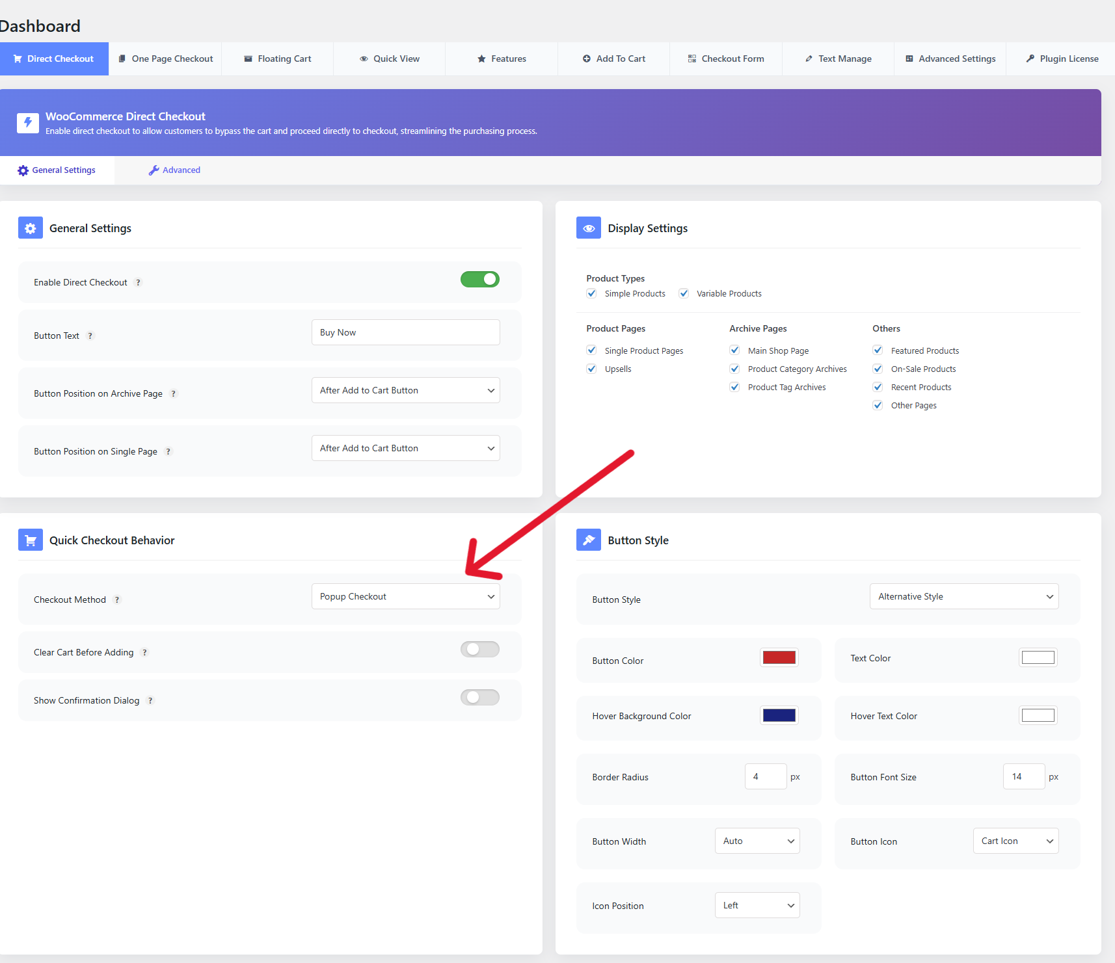Viewport: 1115px width, 963px height.
Task: Switch to Floating Cart tab
Action: (278, 59)
